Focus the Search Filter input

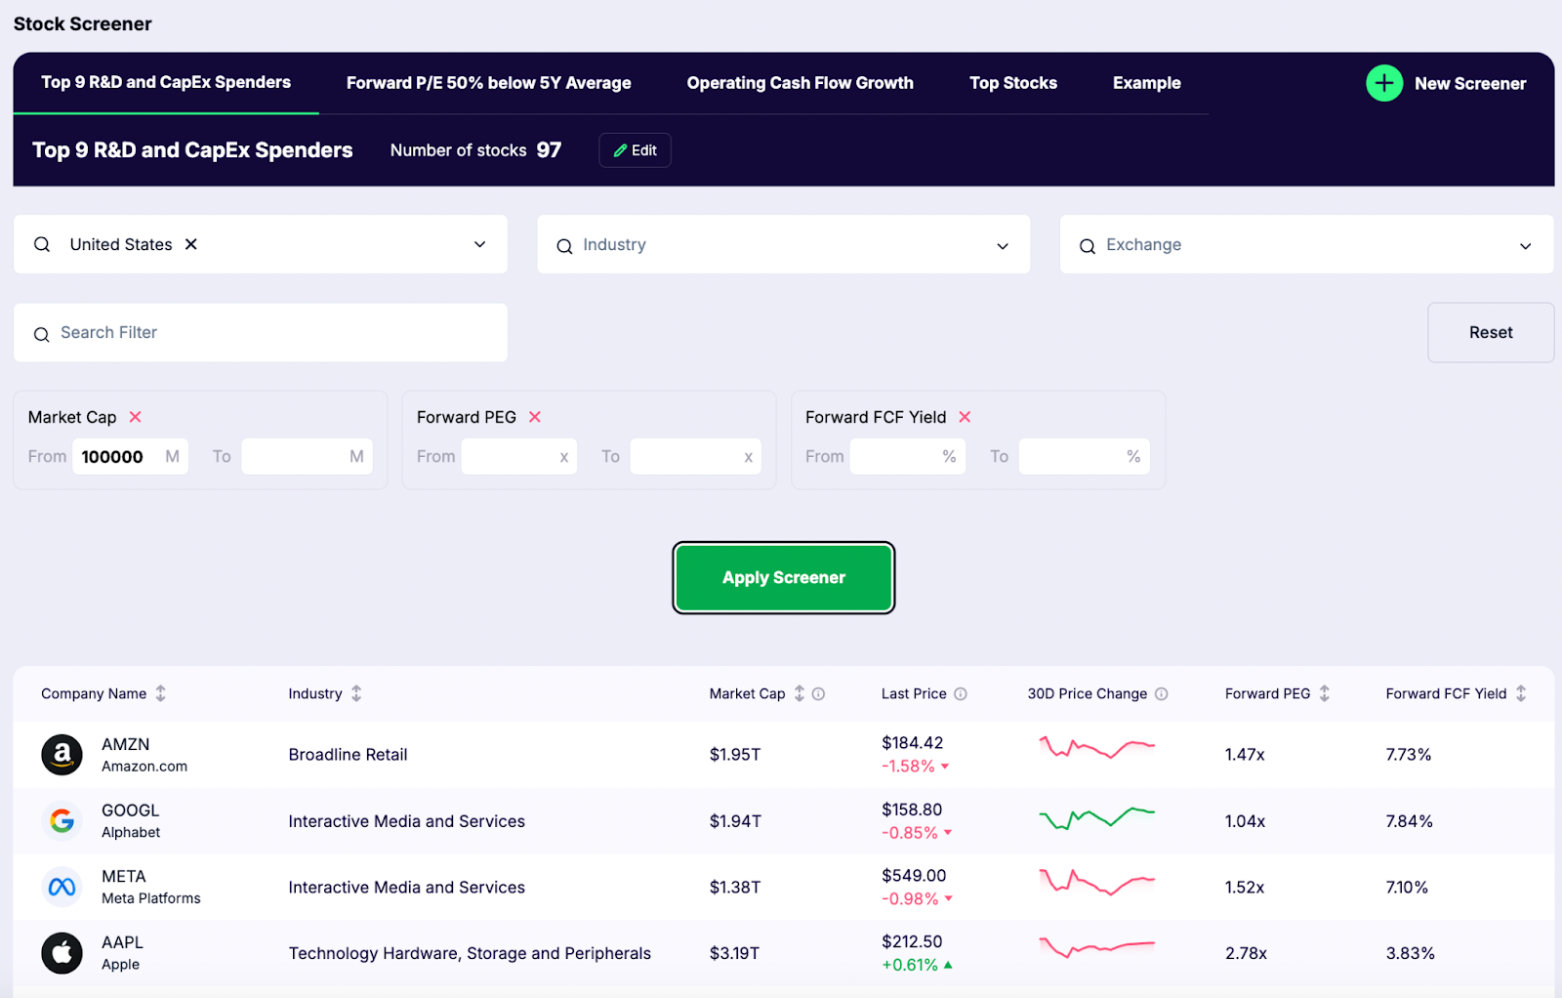click(261, 332)
